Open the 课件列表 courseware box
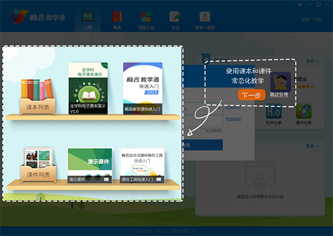Screen dimensions: 333x236 38,165
